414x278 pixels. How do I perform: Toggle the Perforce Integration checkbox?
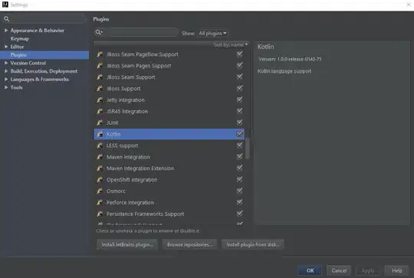239,202
